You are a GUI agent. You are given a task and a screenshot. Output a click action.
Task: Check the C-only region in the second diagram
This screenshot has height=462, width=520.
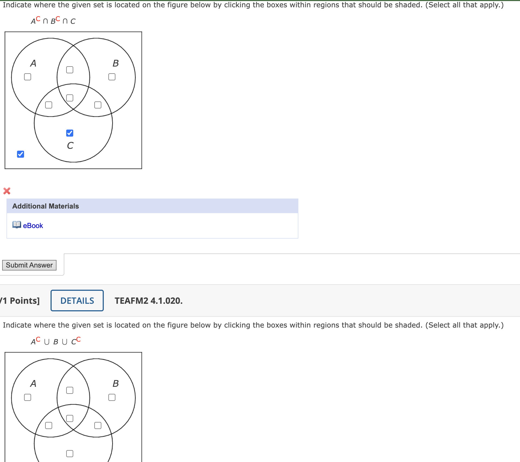70,453
